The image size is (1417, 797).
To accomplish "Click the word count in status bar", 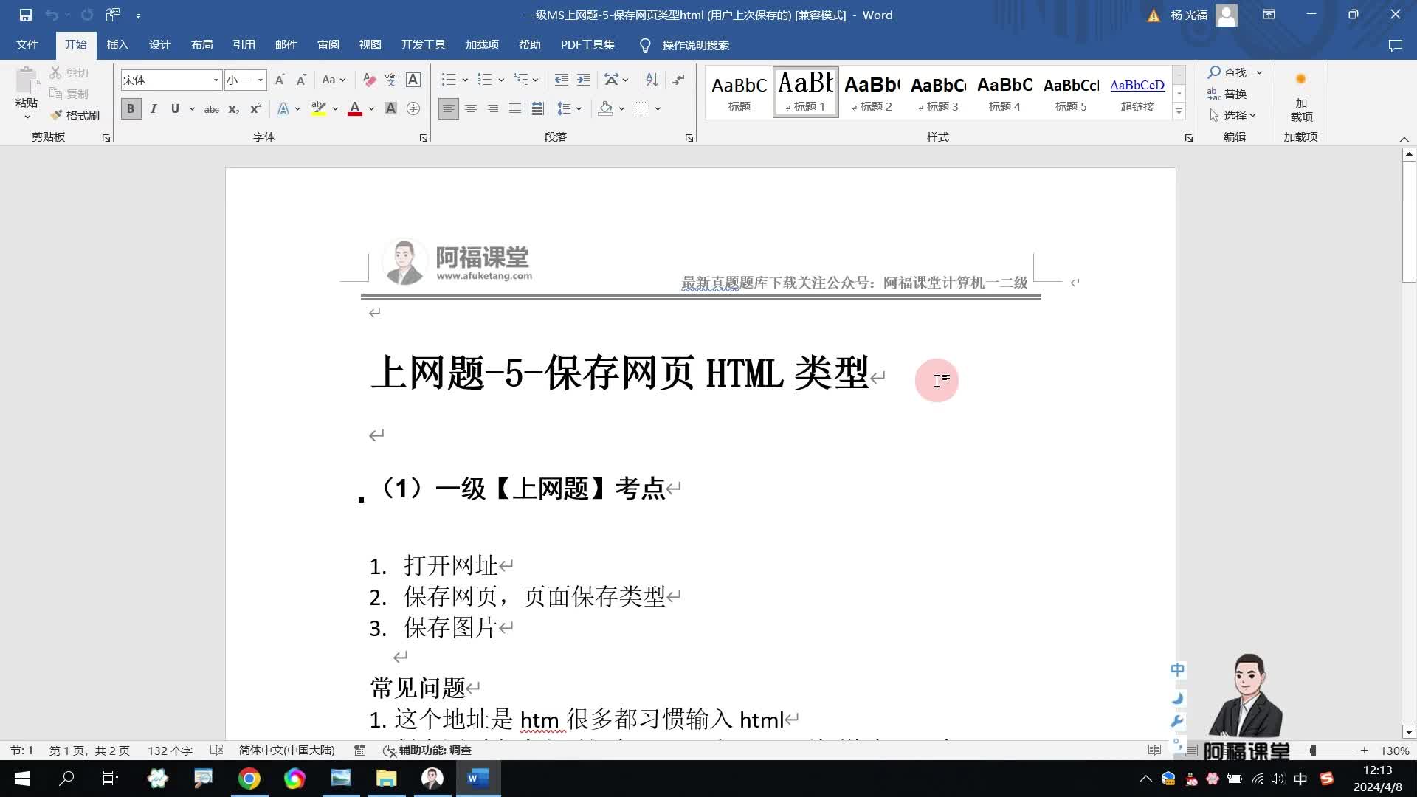I will [x=170, y=751].
